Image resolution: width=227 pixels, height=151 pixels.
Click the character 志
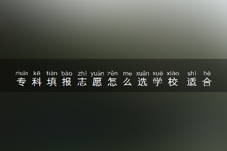tap(82, 82)
